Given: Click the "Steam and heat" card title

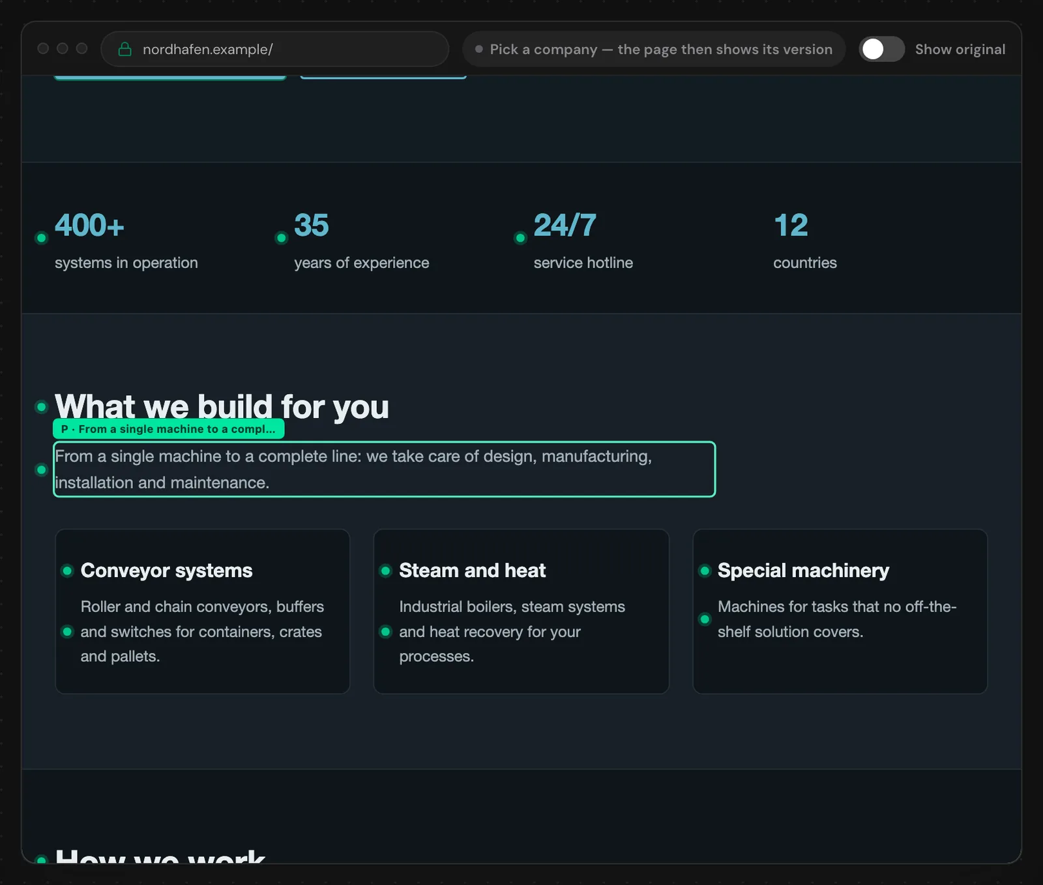Looking at the screenshot, I should (x=473, y=571).
